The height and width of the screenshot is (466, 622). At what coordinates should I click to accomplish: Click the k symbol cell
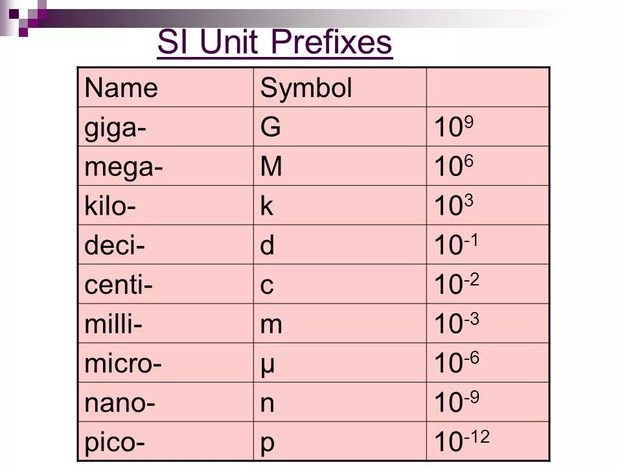(340, 205)
